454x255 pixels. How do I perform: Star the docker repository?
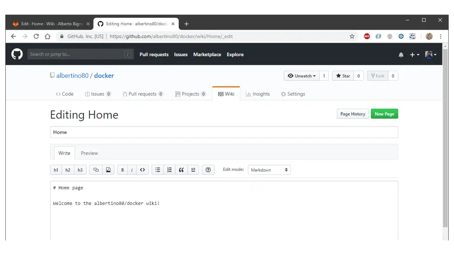point(343,76)
